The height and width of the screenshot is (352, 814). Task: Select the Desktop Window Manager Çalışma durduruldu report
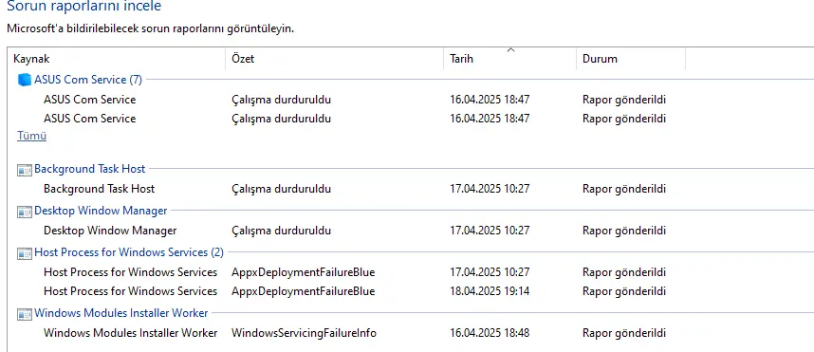[412, 230]
